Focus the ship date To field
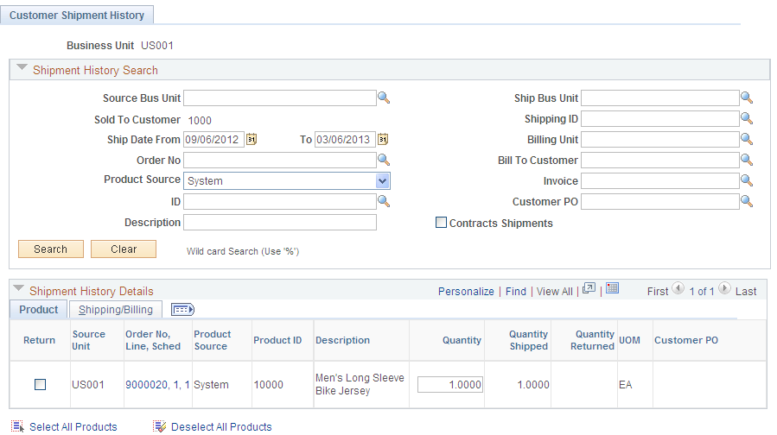The height and width of the screenshot is (435, 777). click(345, 140)
